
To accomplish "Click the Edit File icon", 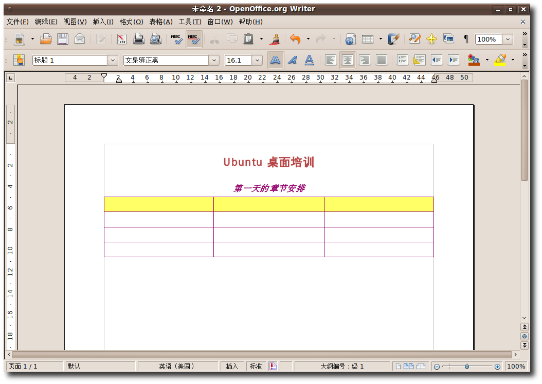I will tap(101, 40).
